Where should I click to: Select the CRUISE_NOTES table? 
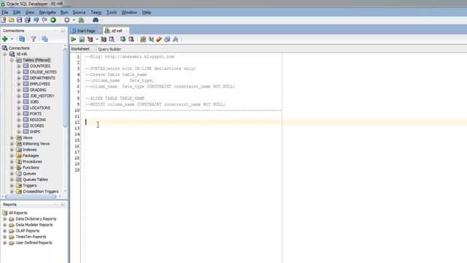(43, 72)
